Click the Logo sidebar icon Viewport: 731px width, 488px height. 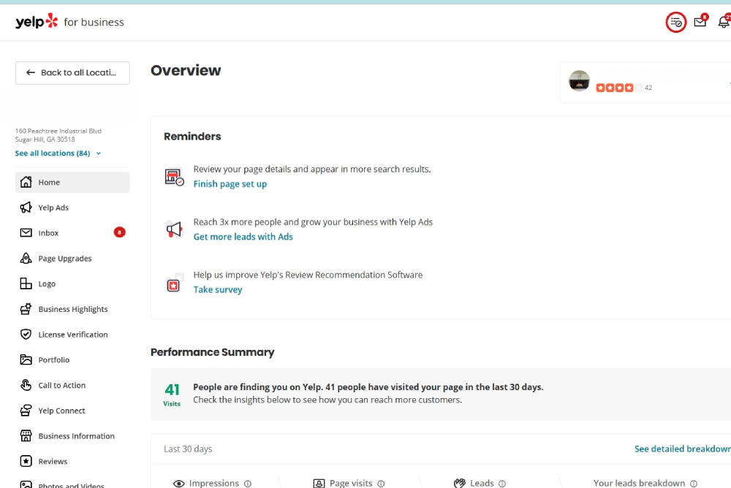[26, 283]
